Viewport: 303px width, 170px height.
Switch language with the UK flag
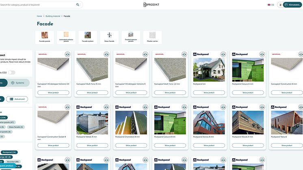[x=269, y=4]
